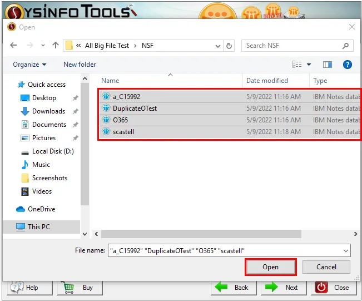Click the navigation pane vertical scrollbar thumb
This screenshot has height=301, width=362.
[x=85, y=144]
